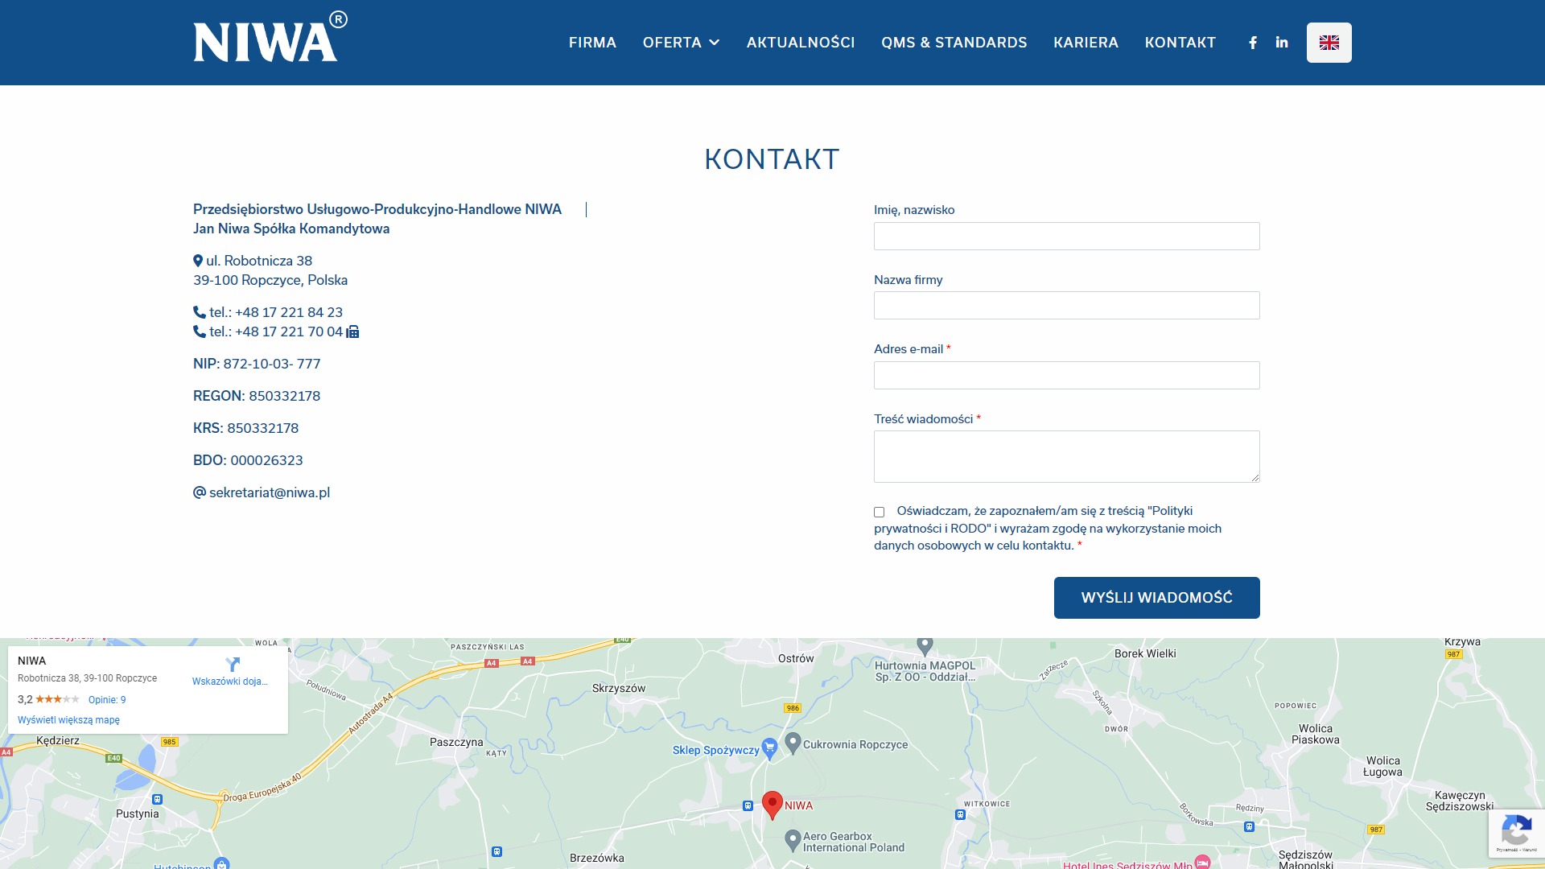Screen dimensions: 1545x869
Task: Open the KONTAKT menu item
Action: (1180, 43)
